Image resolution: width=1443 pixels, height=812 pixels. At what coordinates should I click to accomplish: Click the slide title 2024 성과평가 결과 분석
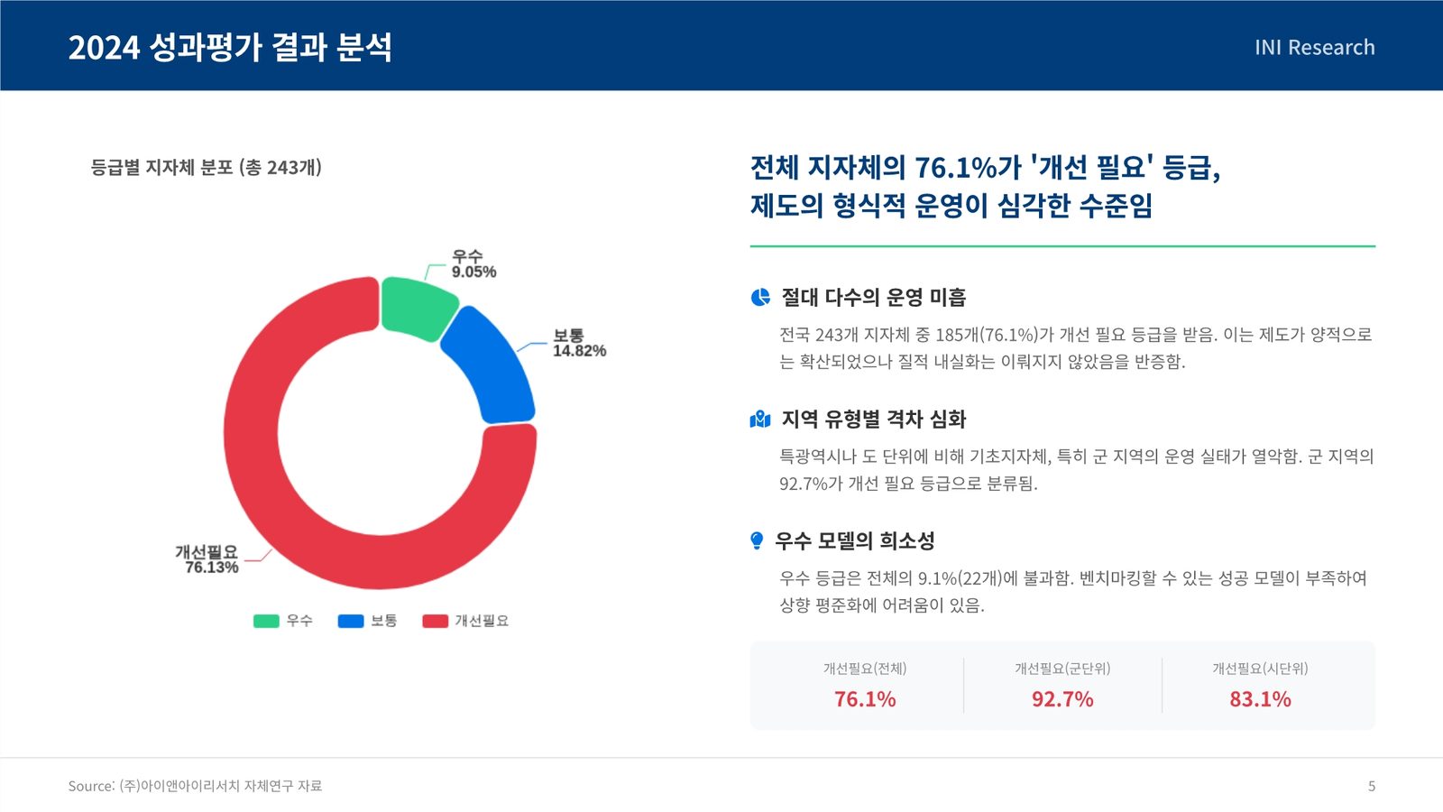pos(230,47)
